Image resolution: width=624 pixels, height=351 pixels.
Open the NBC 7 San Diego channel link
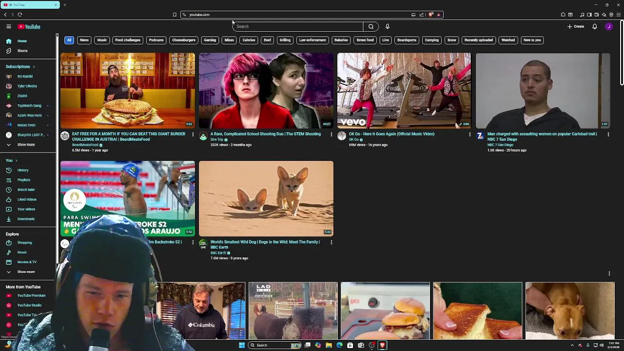click(500, 145)
